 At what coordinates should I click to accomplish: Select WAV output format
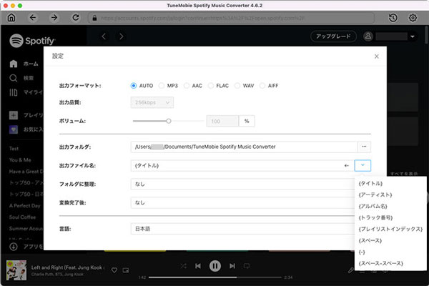(237, 86)
